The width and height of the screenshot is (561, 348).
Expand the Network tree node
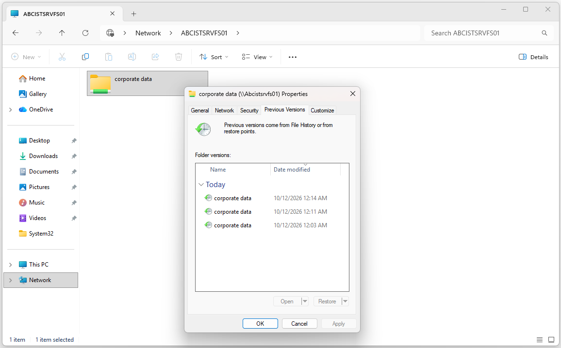tap(10, 280)
